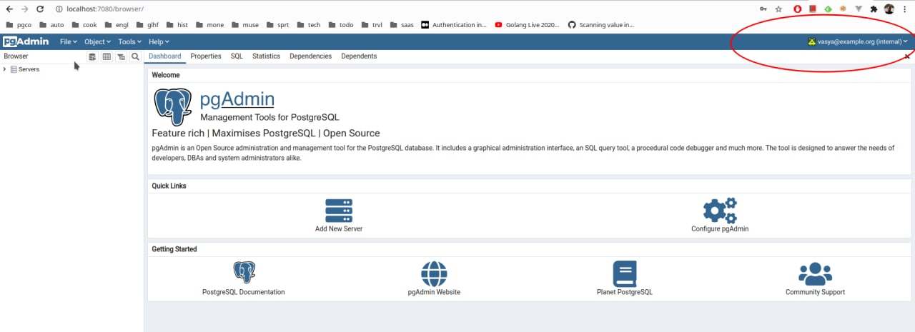Open the pgco bookmark folder

19,25
